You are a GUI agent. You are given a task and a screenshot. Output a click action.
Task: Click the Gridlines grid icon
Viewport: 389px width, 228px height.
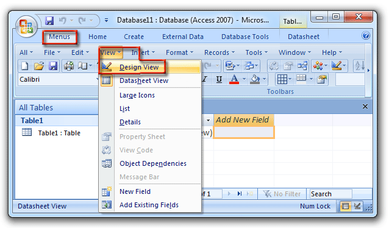coord(282,79)
